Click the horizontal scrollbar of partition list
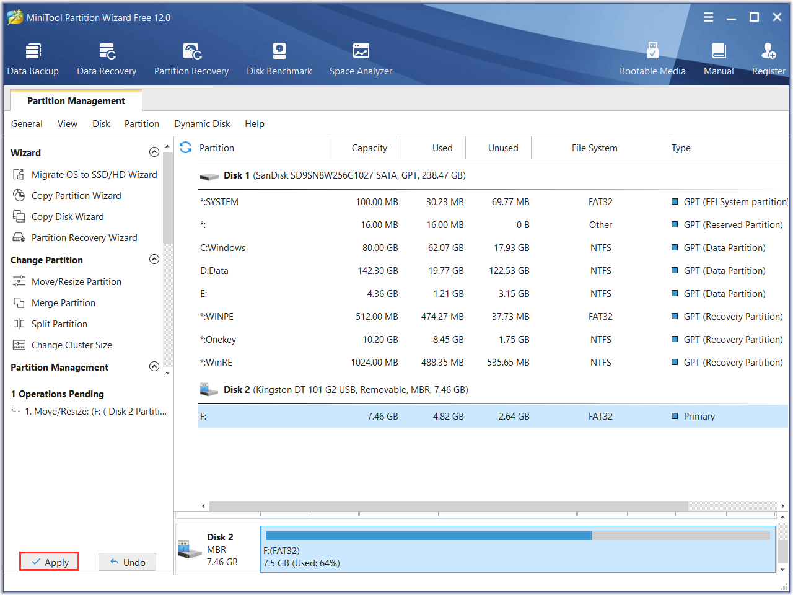793x595 pixels. pos(449,506)
